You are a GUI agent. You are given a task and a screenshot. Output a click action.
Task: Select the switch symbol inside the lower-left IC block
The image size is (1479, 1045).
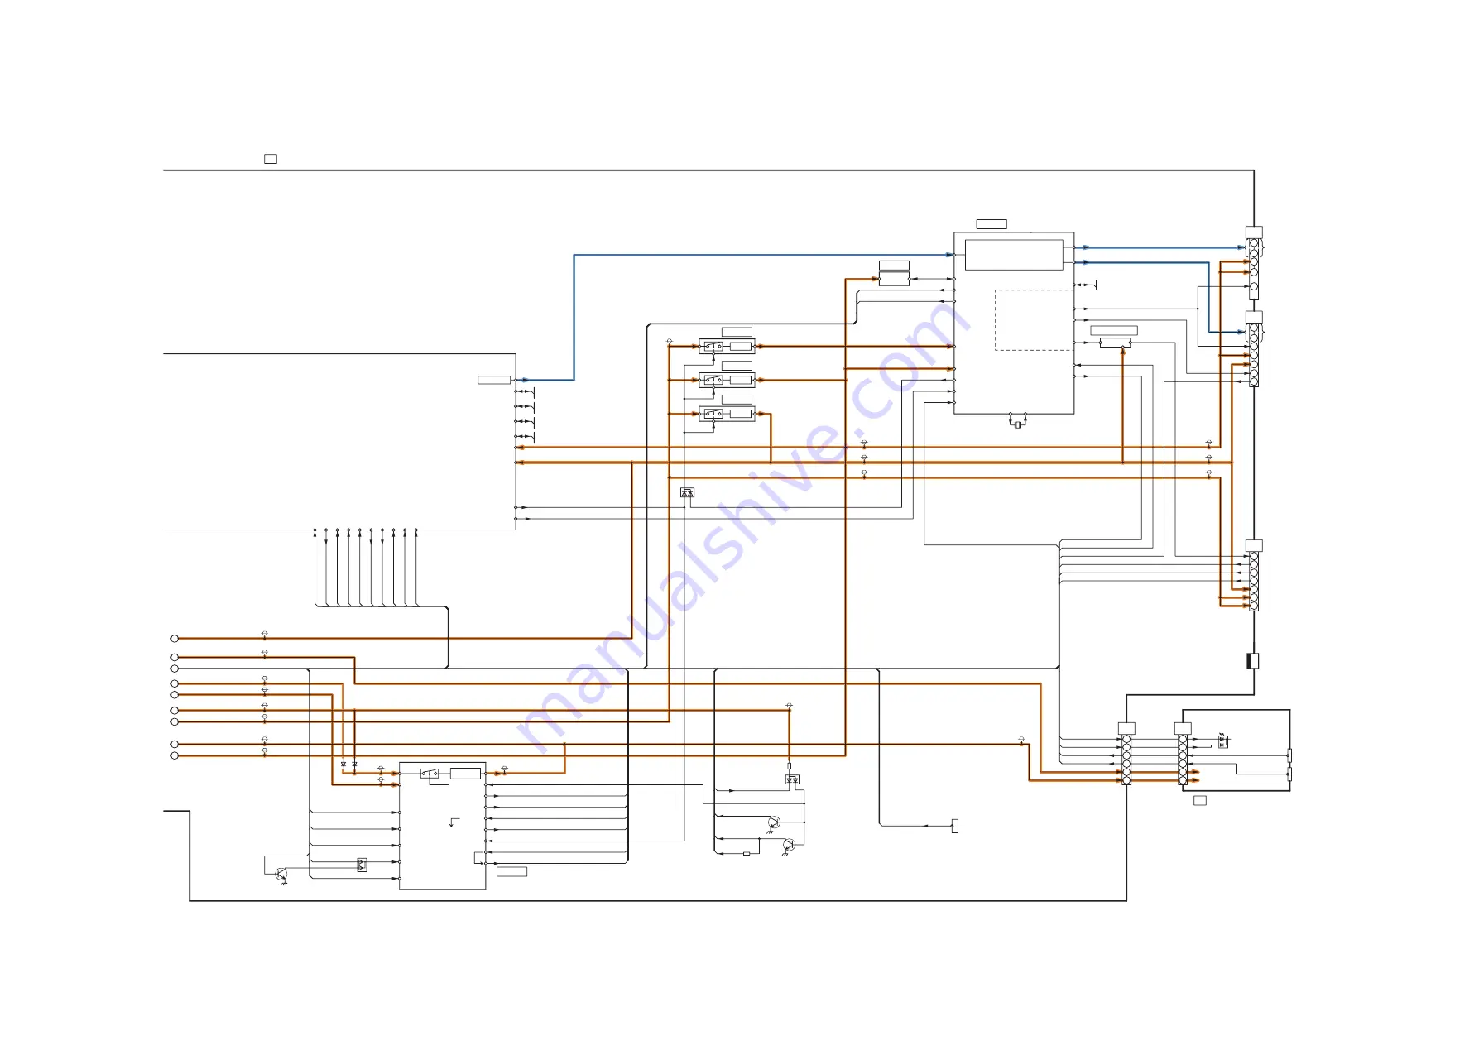(x=430, y=774)
